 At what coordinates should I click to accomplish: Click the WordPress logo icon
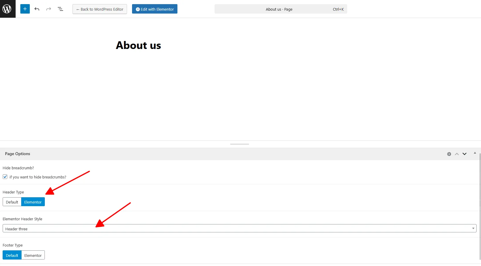(x=7, y=9)
